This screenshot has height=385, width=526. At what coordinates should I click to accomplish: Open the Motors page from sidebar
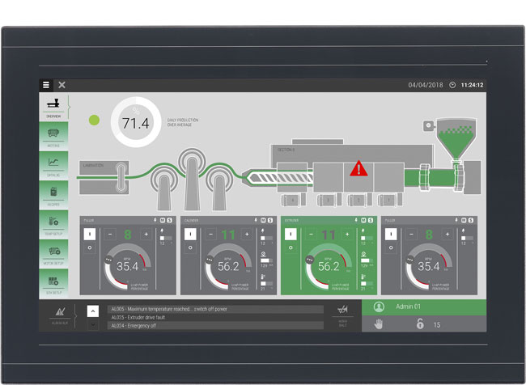coord(53,133)
